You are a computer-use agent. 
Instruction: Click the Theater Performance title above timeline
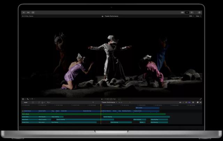click(108, 102)
